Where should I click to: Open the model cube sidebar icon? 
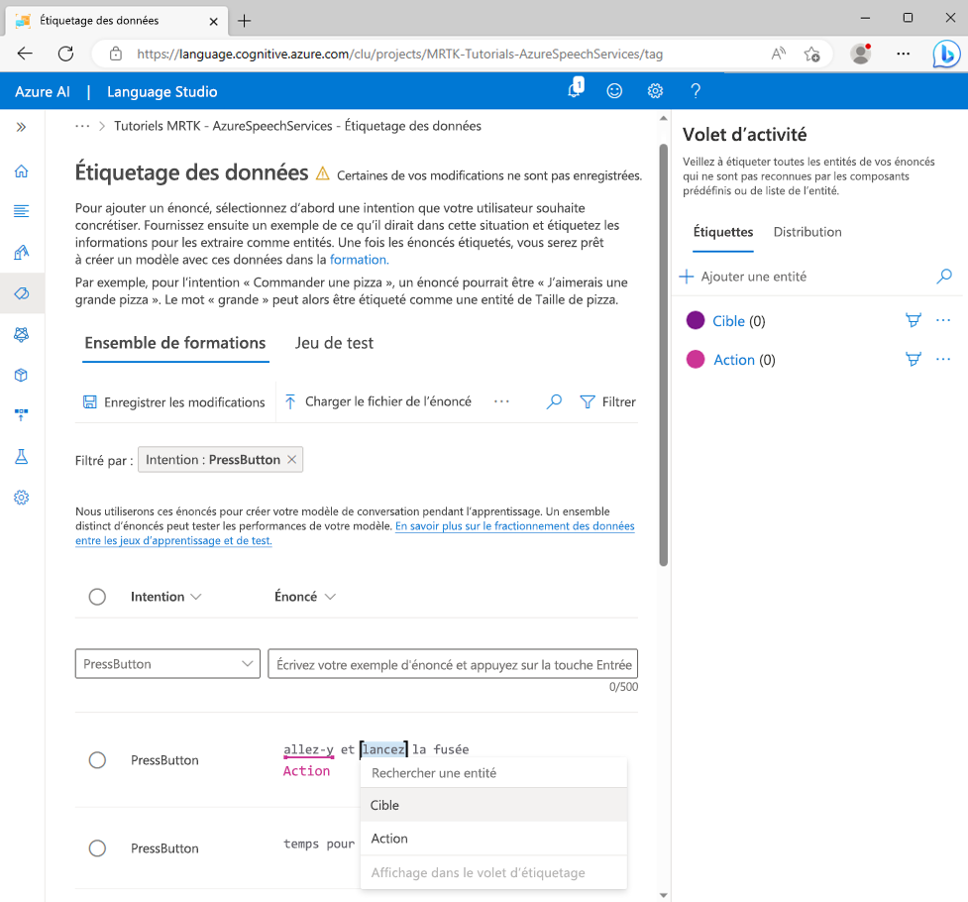(x=21, y=375)
